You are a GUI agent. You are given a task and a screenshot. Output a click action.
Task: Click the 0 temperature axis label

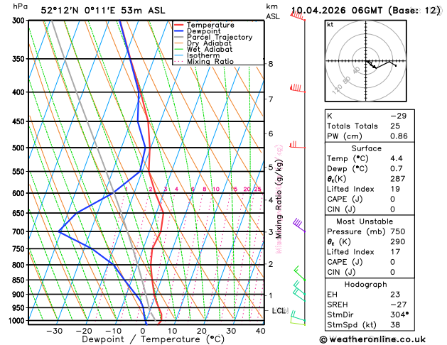(x=143, y=331)
